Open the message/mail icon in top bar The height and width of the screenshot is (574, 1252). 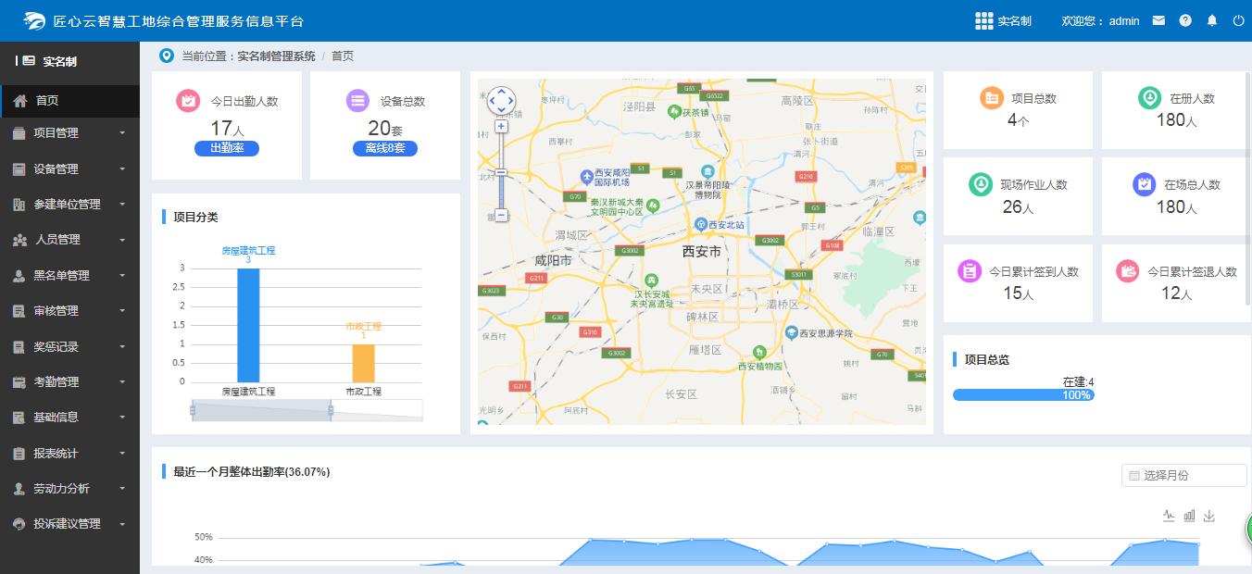pyautogui.click(x=1158, y=19)
